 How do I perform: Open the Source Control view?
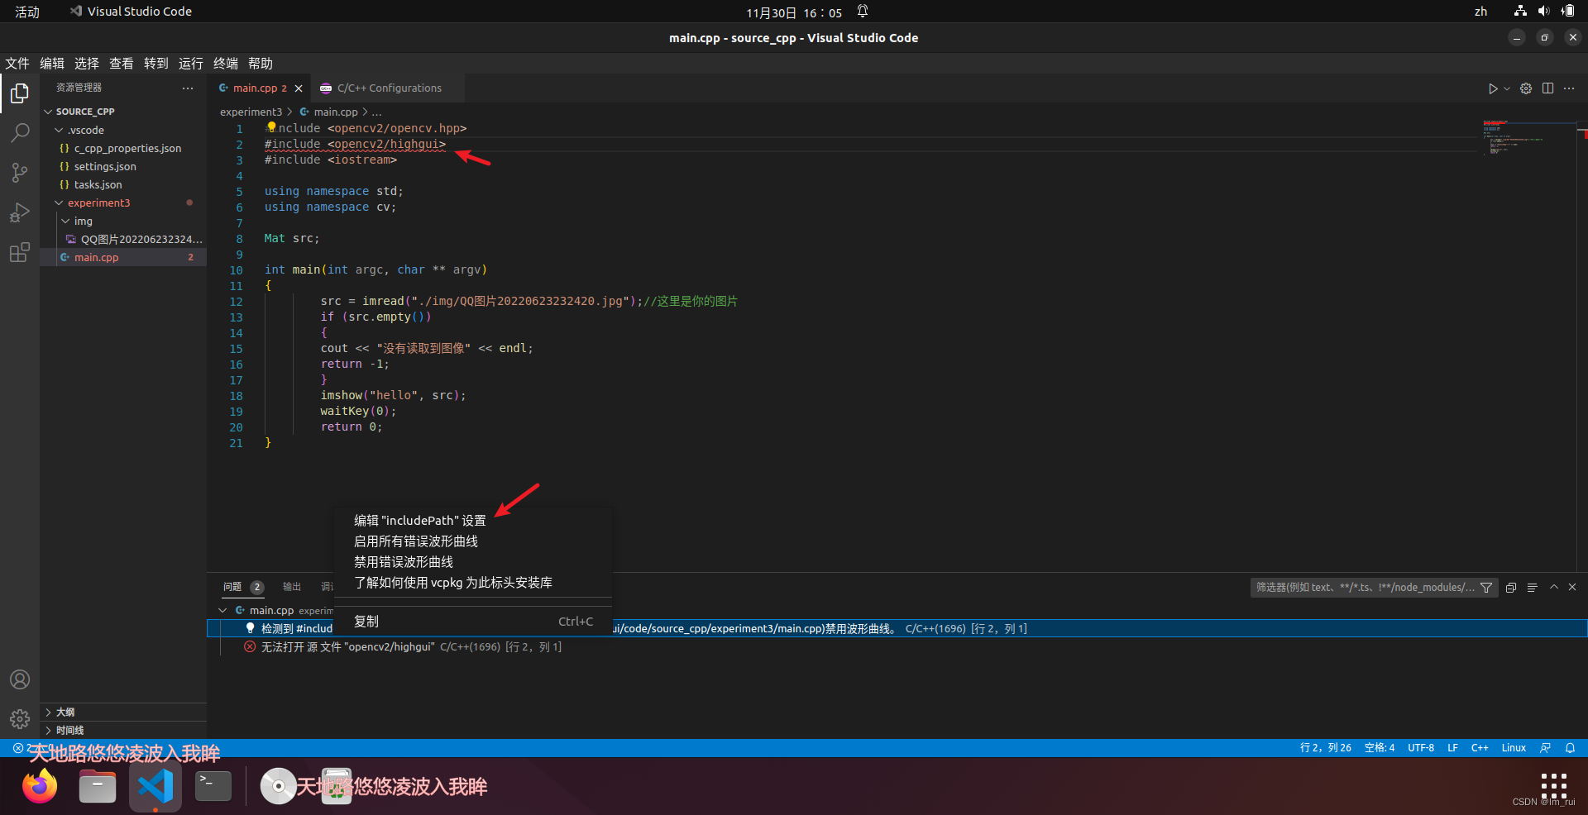[x=20, y=173]
